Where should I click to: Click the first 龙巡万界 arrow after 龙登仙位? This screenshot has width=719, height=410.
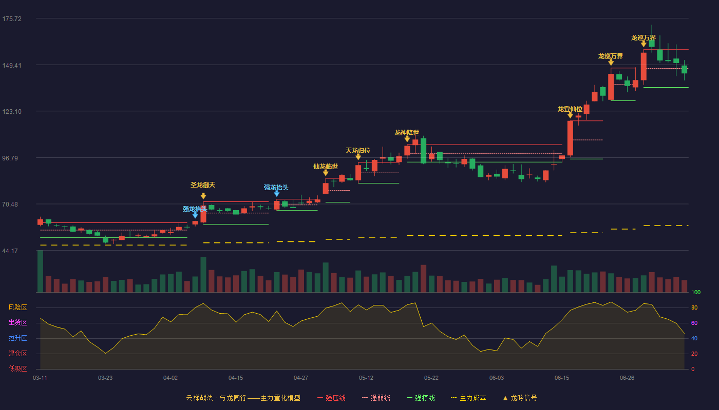(611, 63)
